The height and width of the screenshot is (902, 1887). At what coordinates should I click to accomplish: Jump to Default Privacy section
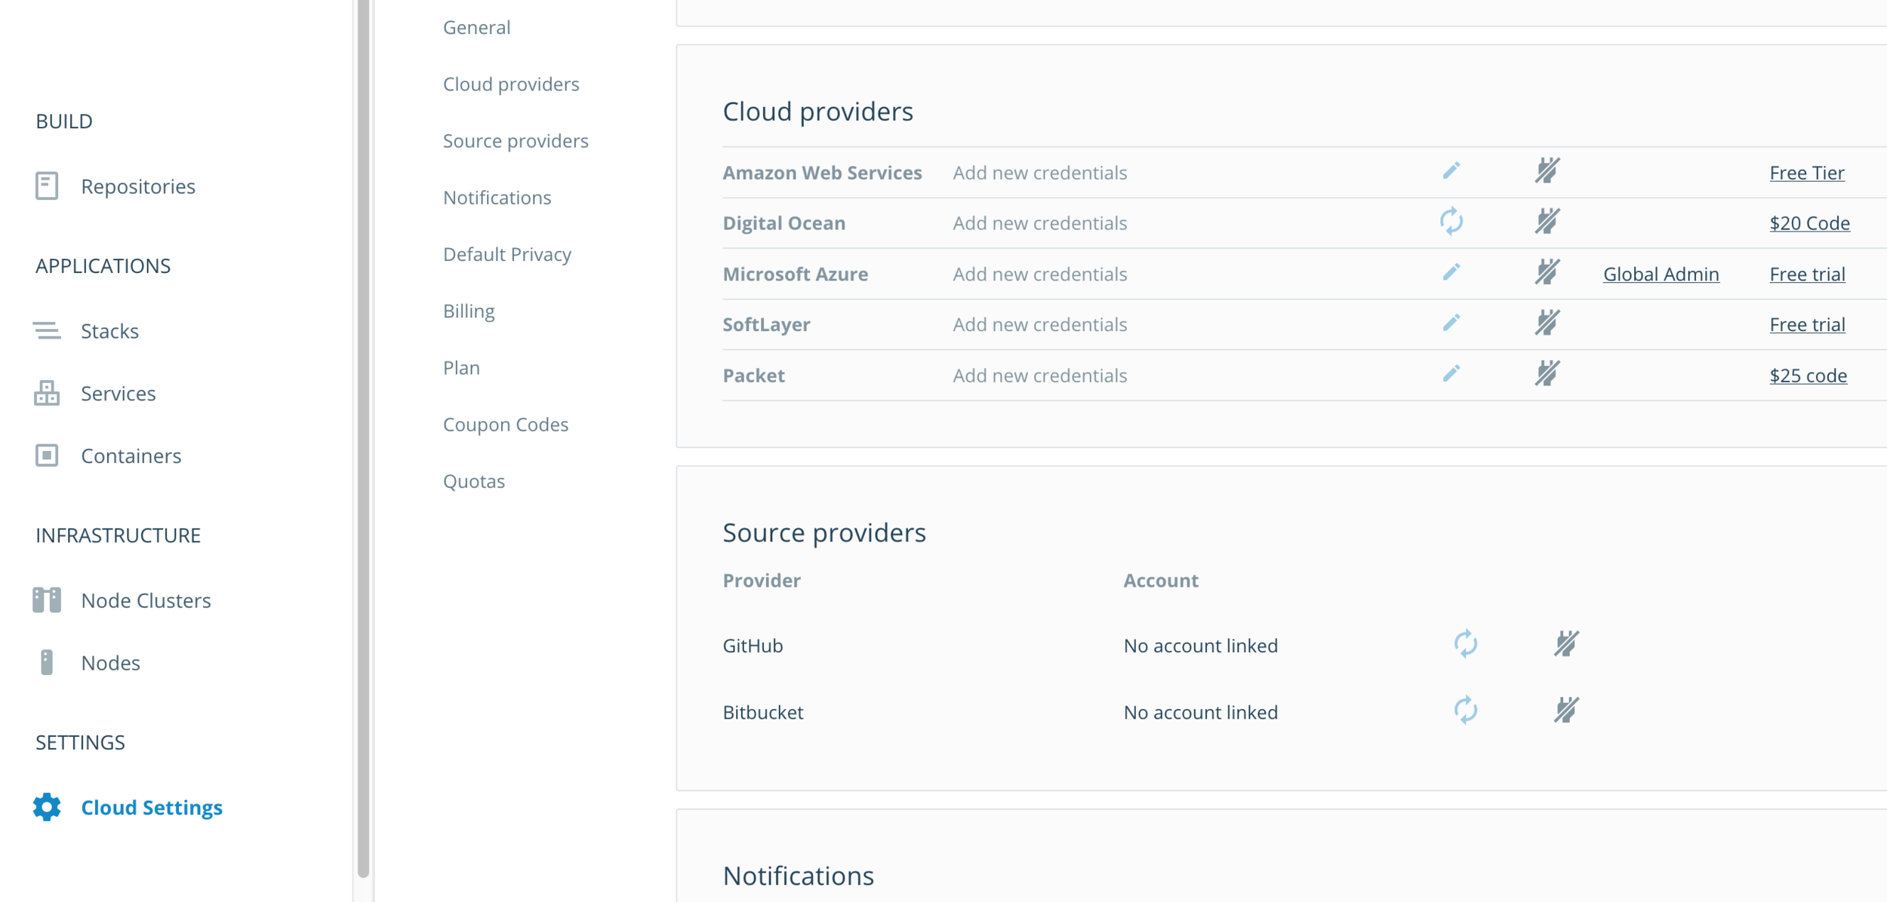[x=506, y=254]
